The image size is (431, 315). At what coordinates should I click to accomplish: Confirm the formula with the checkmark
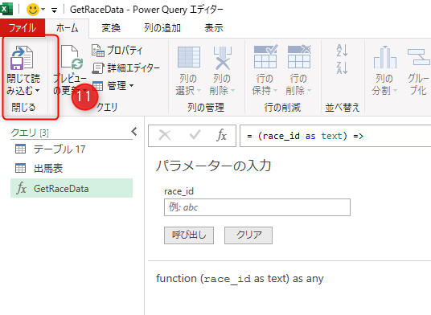pos(195,135)
